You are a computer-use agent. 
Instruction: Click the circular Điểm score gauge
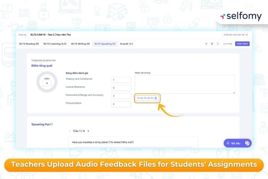pos(47,82)
